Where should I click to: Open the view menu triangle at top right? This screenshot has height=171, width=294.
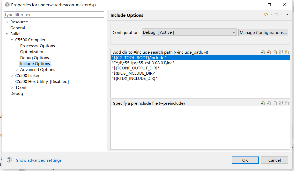tap(287, 15)
